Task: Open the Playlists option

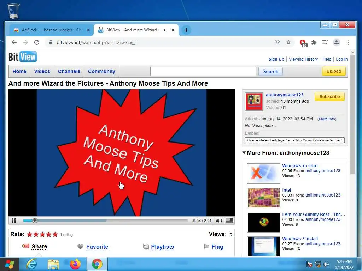Action: tap(162, 247)
